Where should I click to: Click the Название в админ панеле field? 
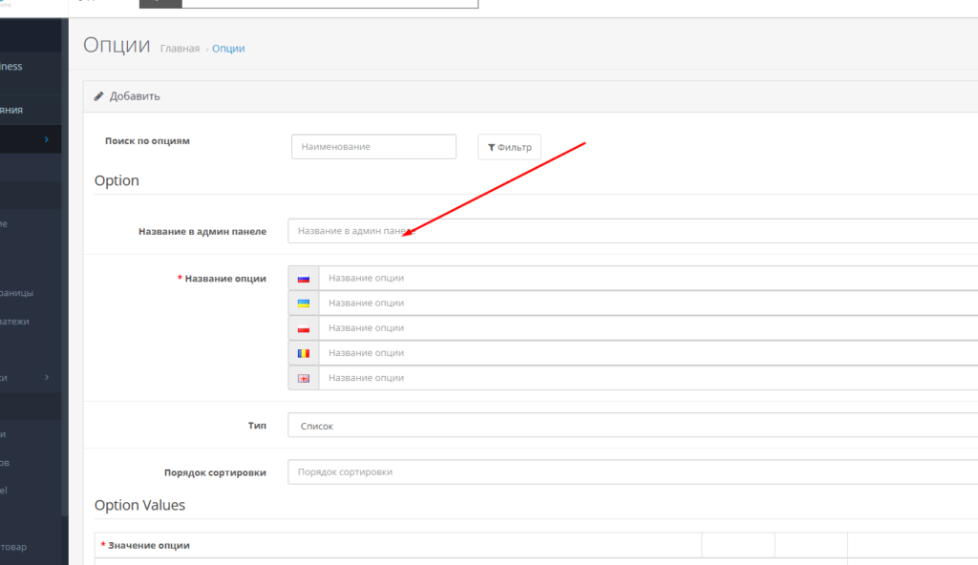coord(632,231)
